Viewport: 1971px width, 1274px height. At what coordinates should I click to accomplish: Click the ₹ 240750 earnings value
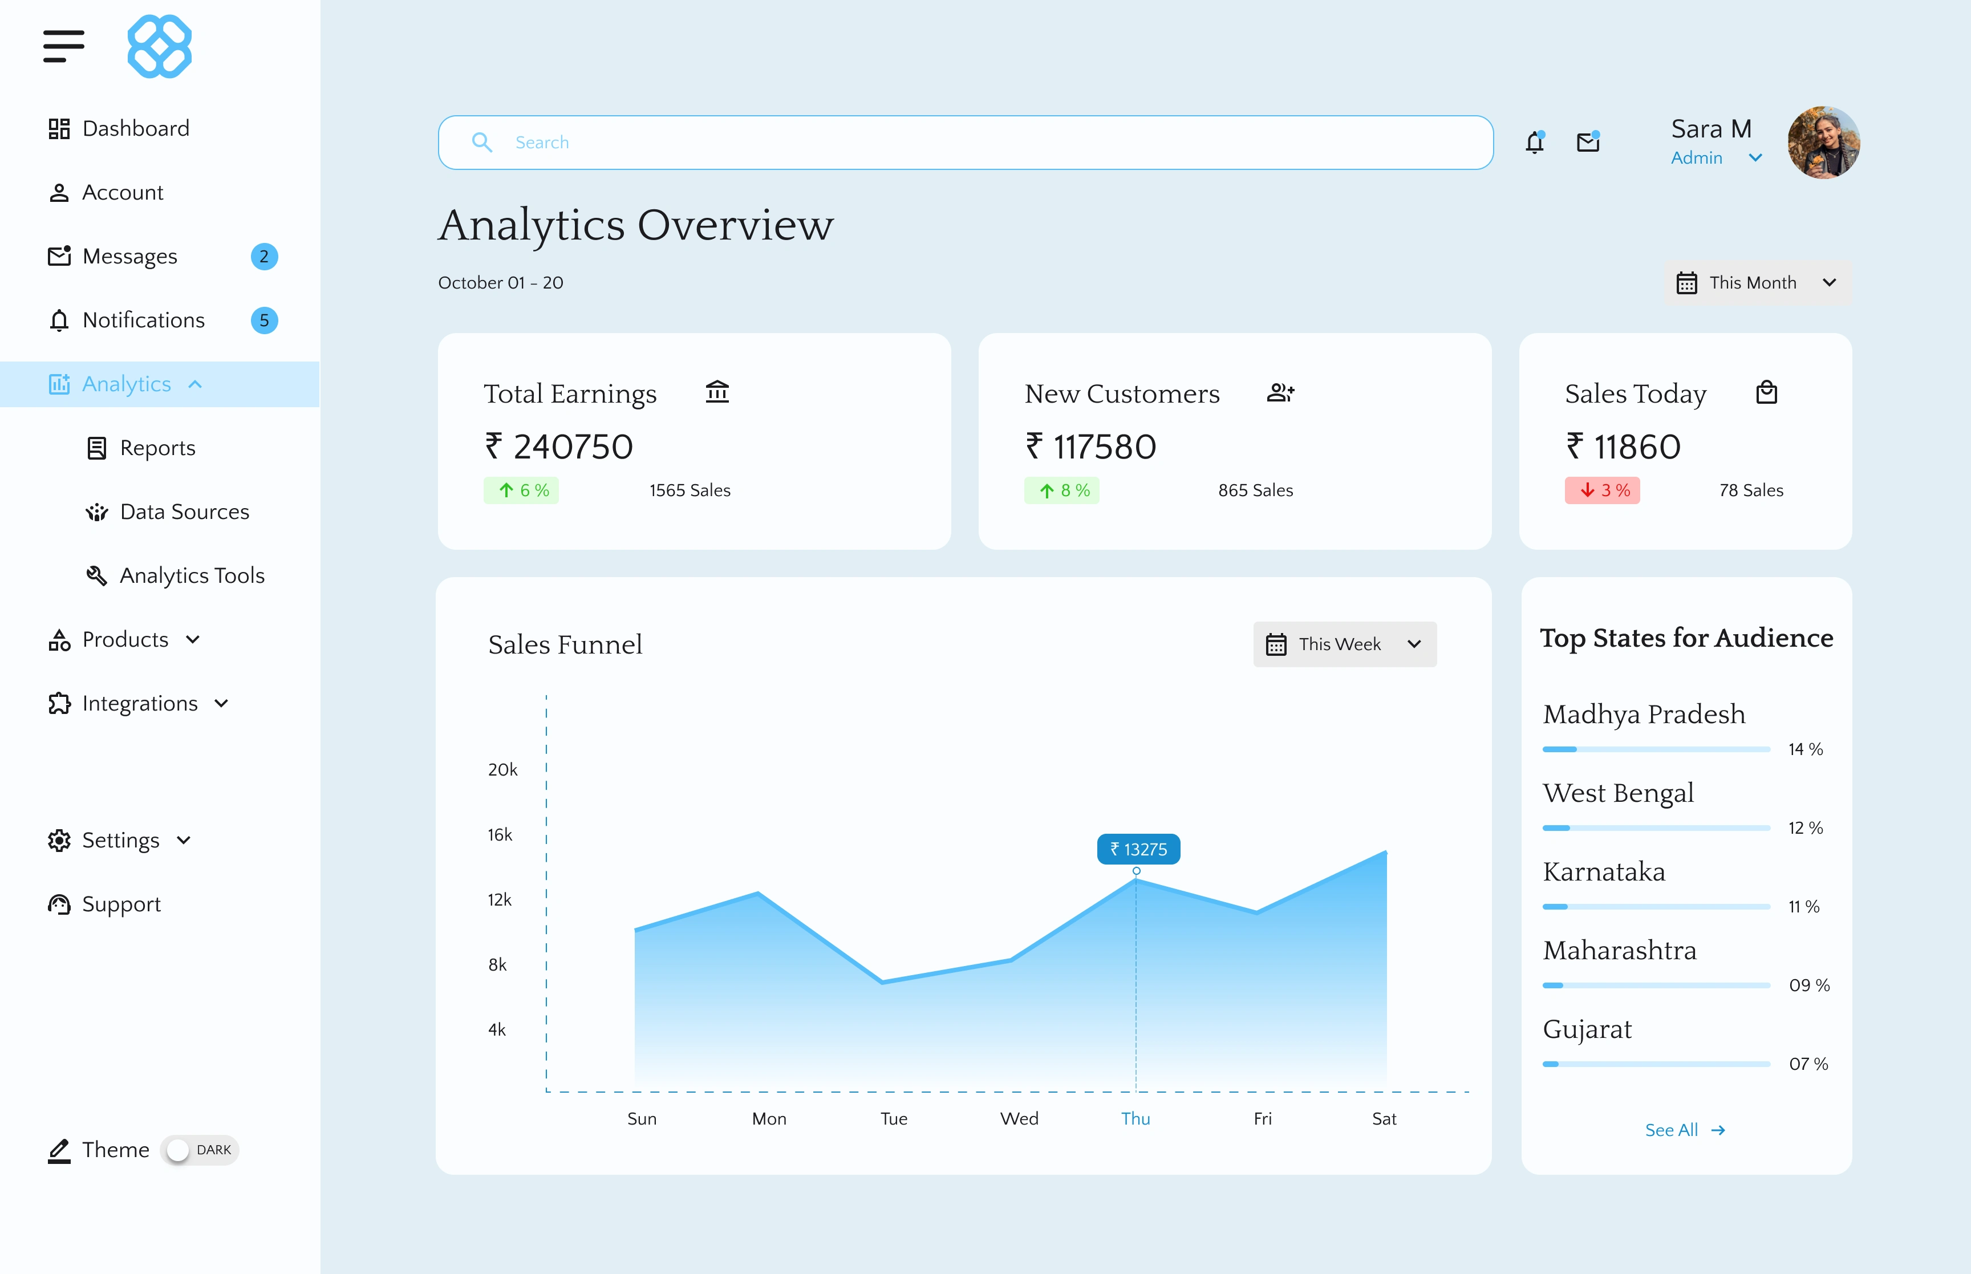(558, 447)
